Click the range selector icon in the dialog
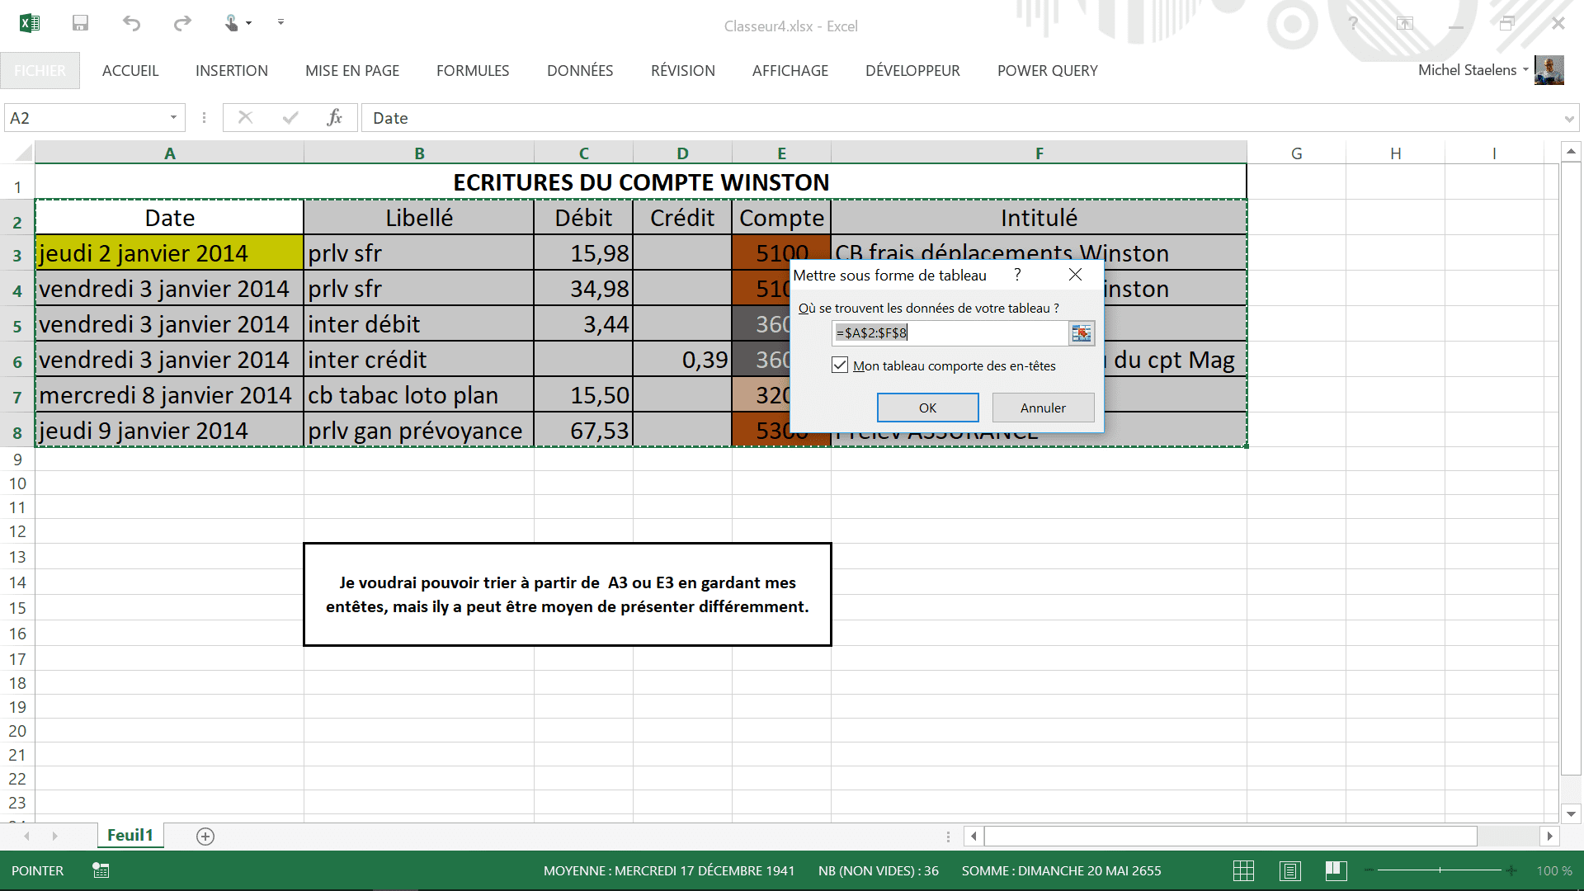1584x891 pixels. [x=1081, y=332]
